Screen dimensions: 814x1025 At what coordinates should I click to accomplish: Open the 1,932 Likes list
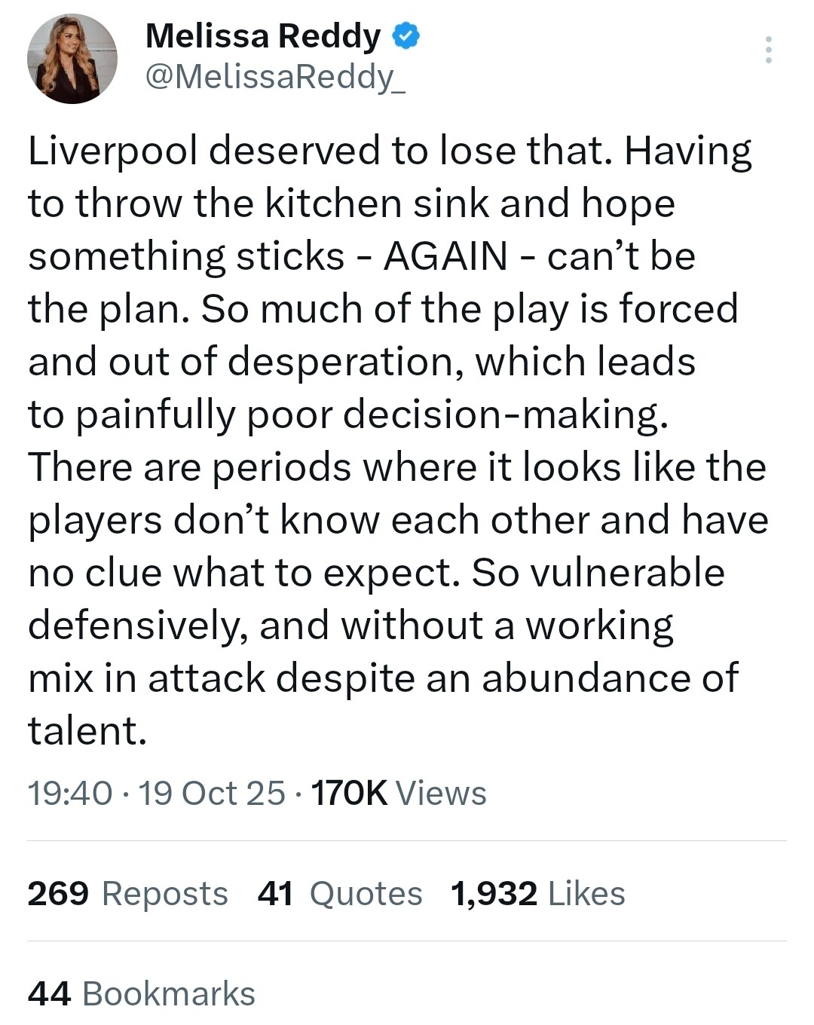tap(537, 894)
